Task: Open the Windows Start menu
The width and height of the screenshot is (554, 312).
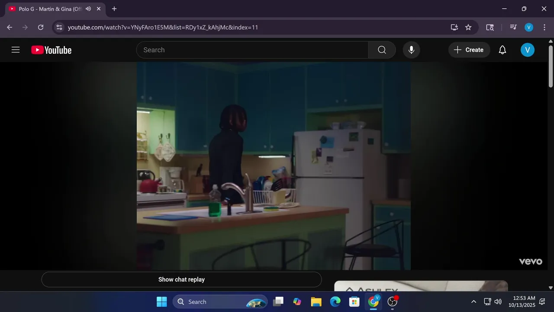Action: (162, 302)
